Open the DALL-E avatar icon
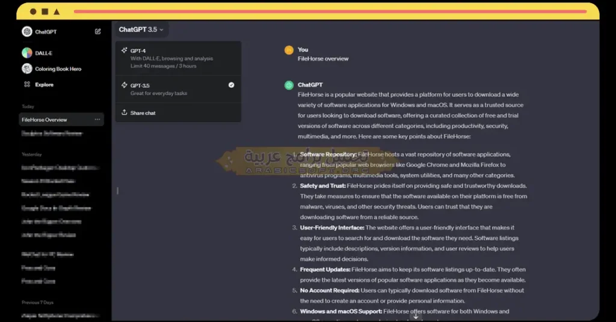 [27, 53]
